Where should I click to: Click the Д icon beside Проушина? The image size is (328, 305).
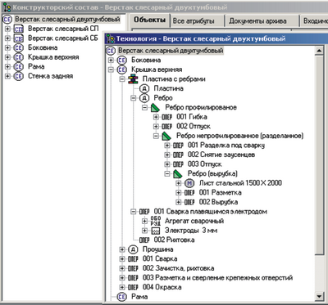click(x=133, y=249)
